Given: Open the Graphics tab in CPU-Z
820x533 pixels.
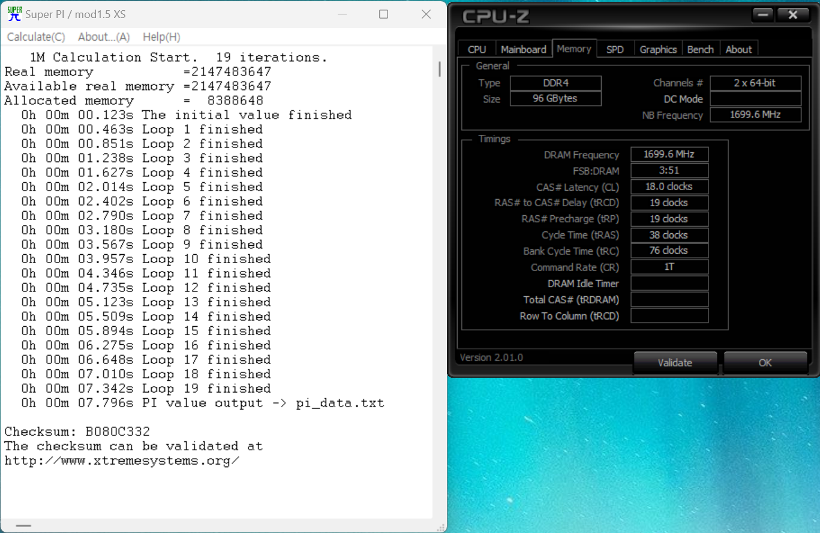Looking at the screenshot, I should point(658,49).
